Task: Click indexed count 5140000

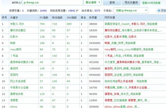Action: (95, 81)
